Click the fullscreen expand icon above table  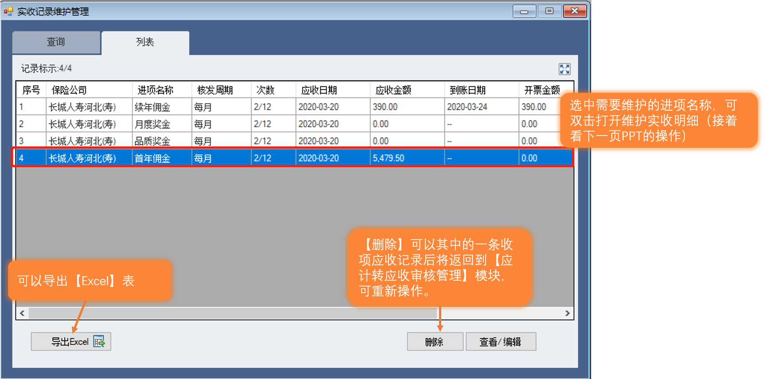point(564,69)
